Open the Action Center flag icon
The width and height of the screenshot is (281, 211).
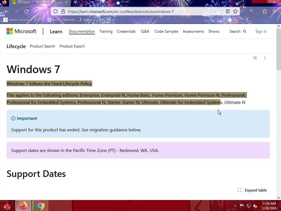[242, 206]
